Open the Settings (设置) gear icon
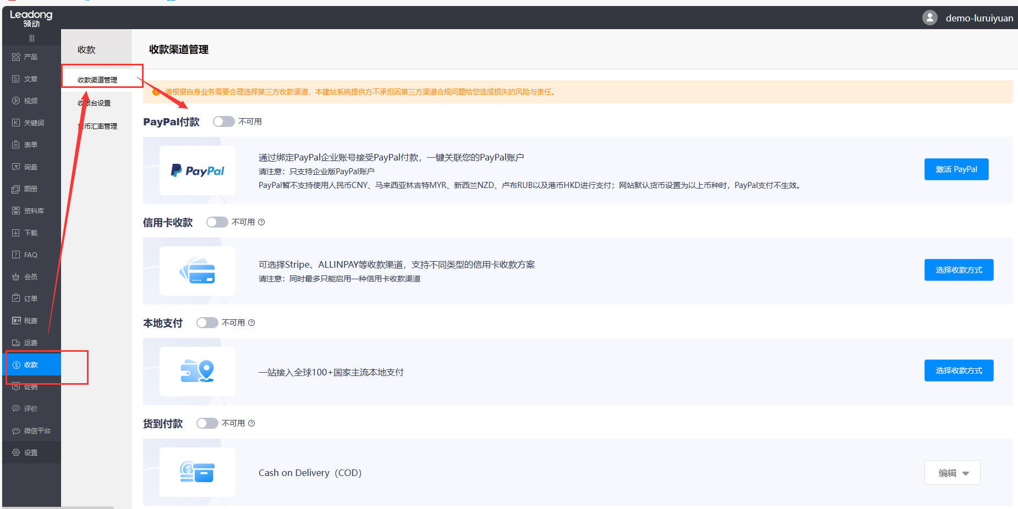The image size is (1018, 509). pos(16,453)
